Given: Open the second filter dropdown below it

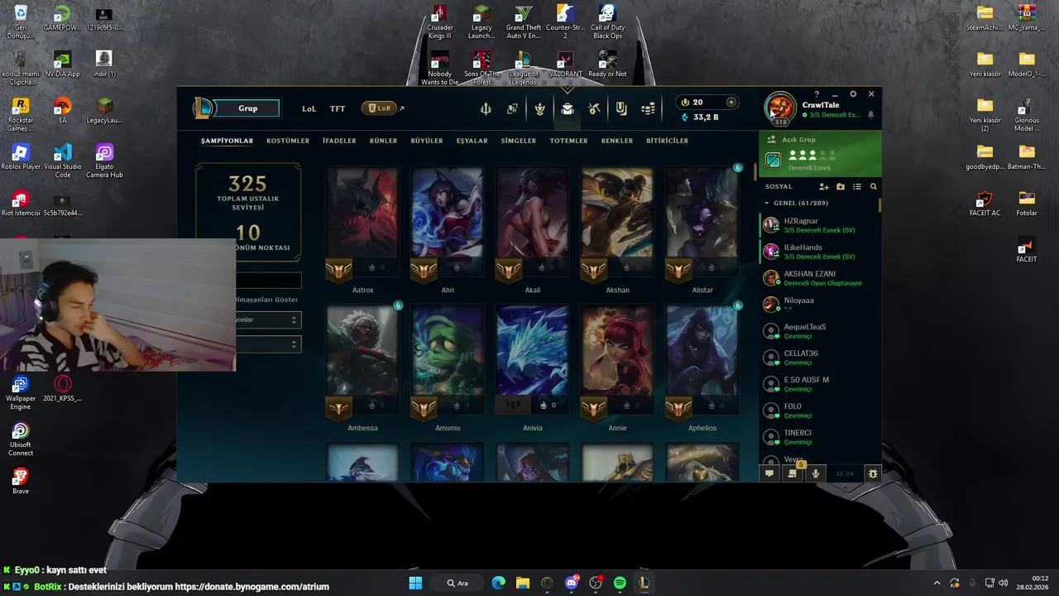Looking at the screenshot, I should (269, 344).
